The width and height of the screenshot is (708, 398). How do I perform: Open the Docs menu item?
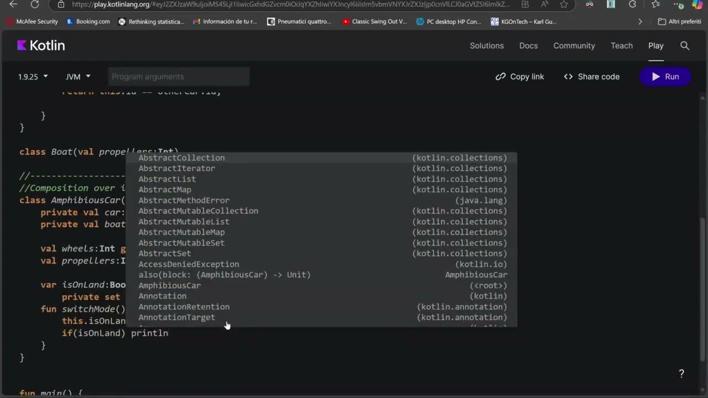click(528, 46)
